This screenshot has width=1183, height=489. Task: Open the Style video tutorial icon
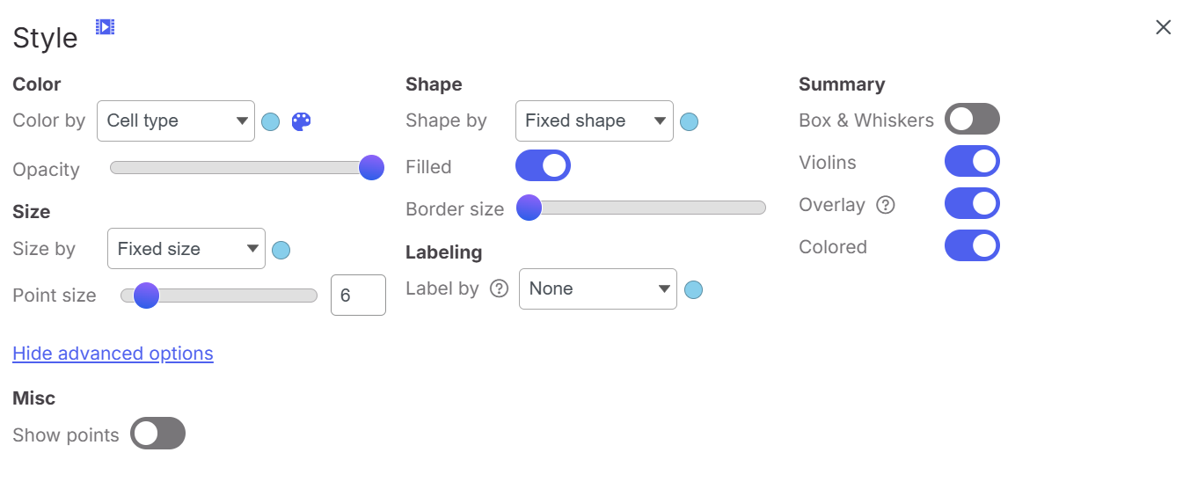coord(105,27)
